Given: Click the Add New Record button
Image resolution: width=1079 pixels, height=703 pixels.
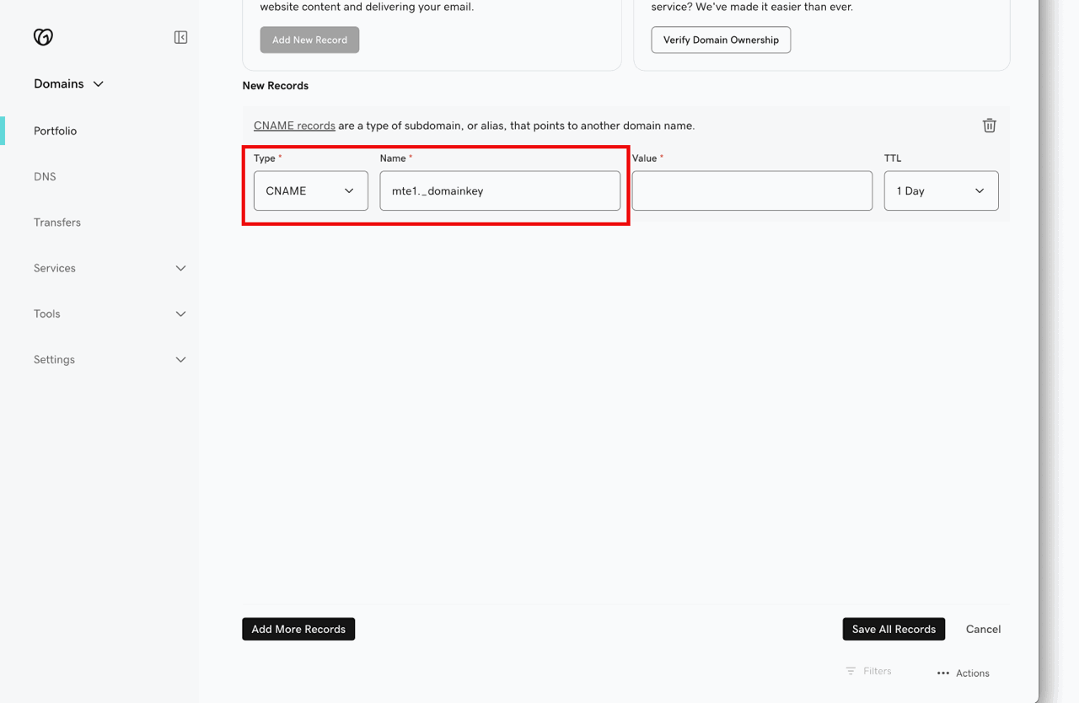Looking at the screenshot, I should [x=309, y=40].
